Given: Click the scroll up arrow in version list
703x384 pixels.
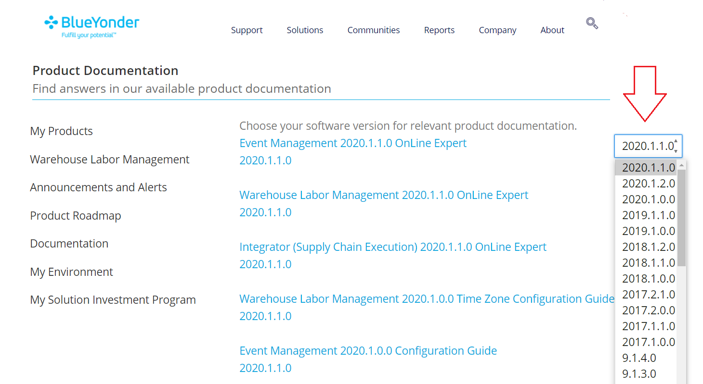Looking at the screenshot, I should tap(681, 165).
